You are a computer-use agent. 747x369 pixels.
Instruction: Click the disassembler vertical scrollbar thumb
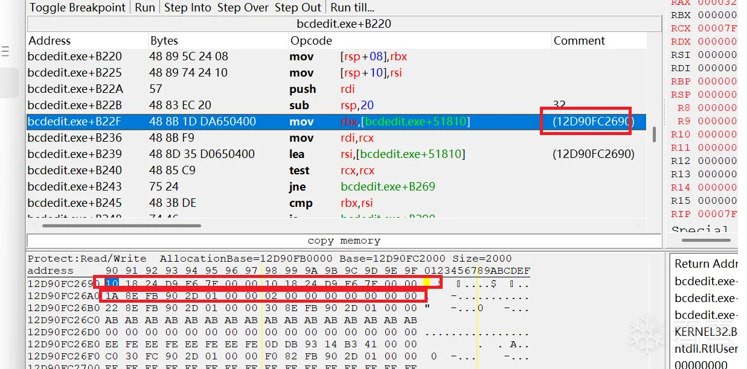tap(654, 134)
